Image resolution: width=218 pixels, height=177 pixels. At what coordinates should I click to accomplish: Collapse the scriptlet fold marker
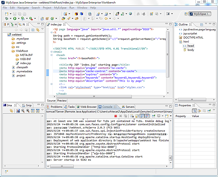click(x=52, y=32)
